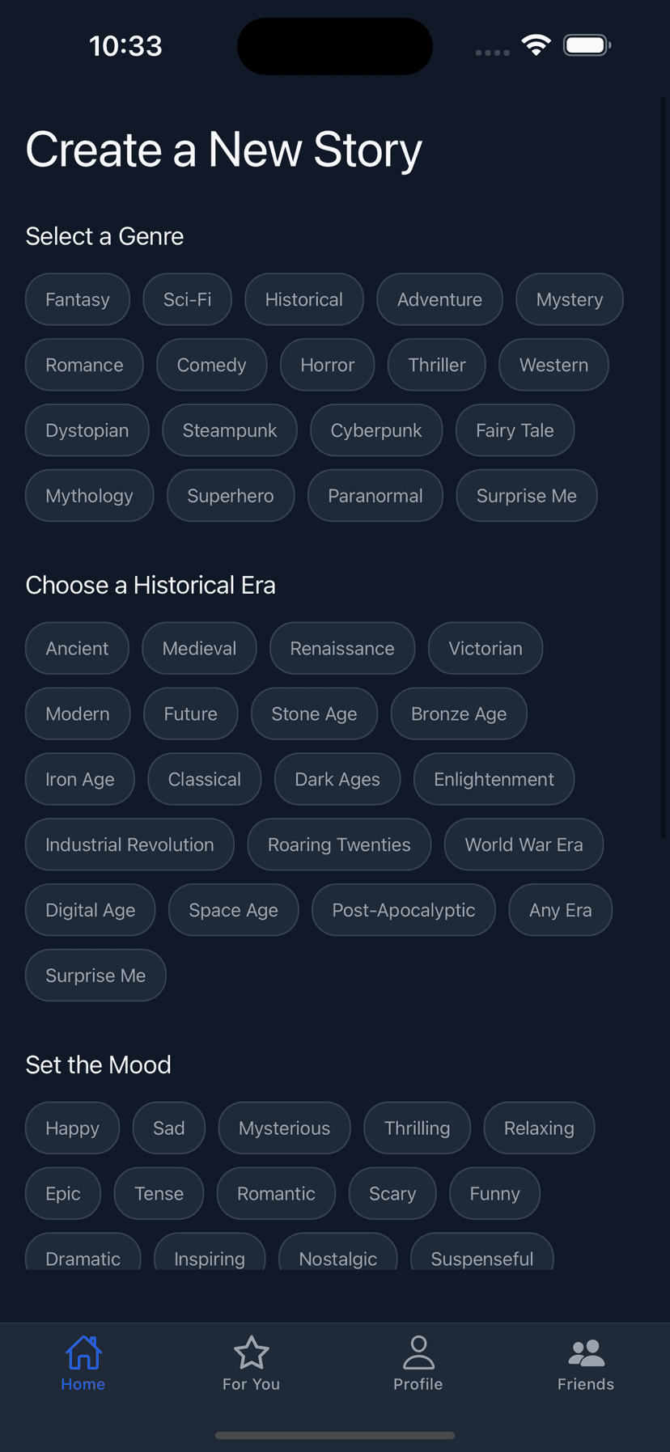Tap the Wi-Fi status icon
670x1452 pixels.
pyautogui.click(x=536, y=45)
